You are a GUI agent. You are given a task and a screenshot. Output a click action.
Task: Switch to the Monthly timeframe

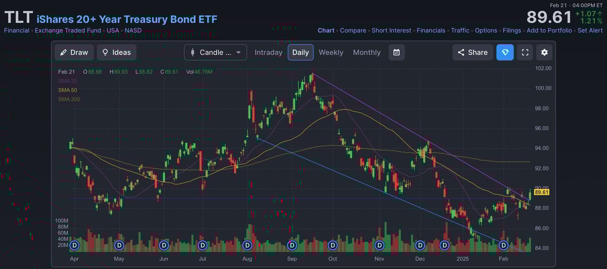[367, 53]
